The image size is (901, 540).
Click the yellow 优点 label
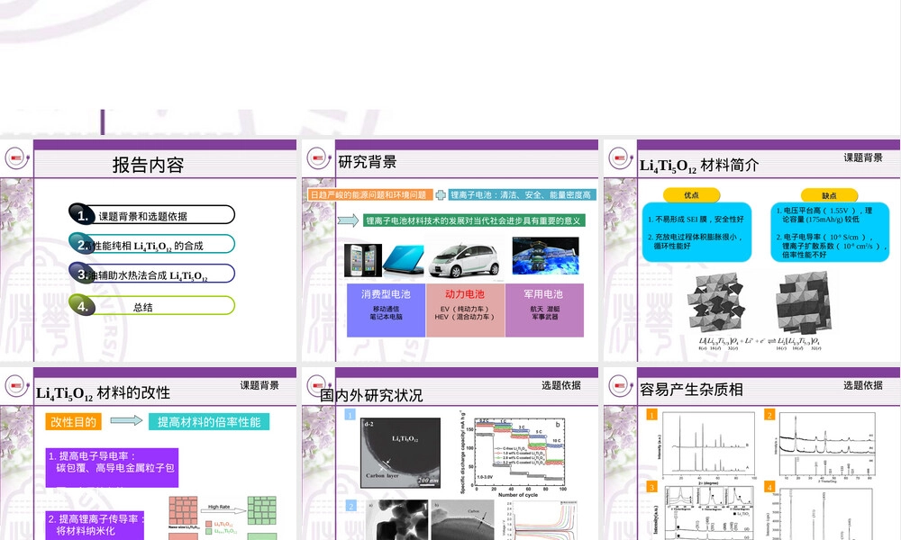pos(691,195)
